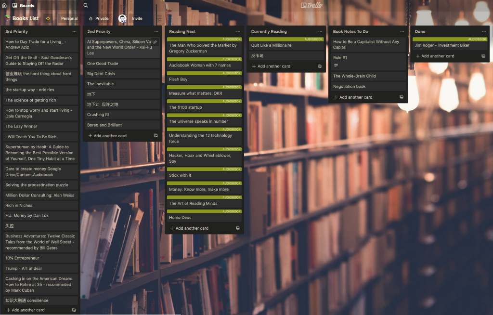Click edit pencil on AI Superpowers card
Viewport: 493px width, 315px height.
pos(155,42)
